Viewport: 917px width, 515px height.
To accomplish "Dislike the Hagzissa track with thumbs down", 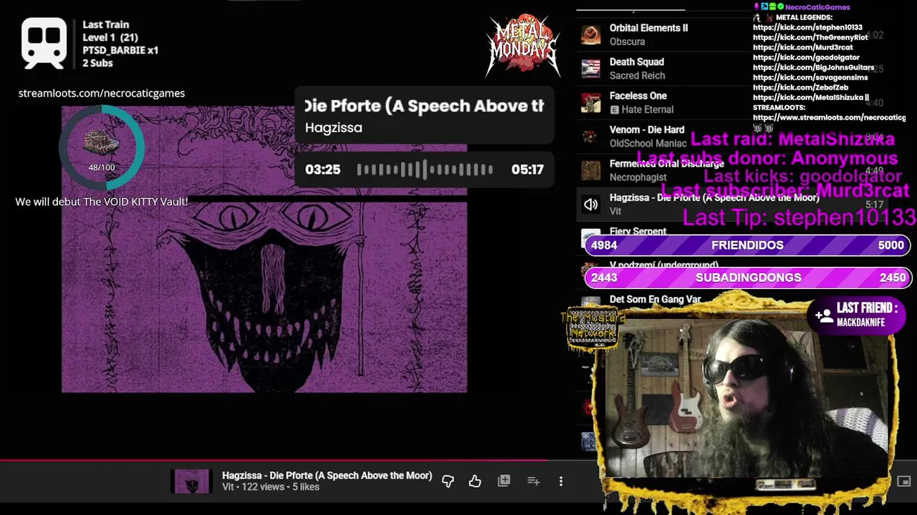I will [448, 481].
